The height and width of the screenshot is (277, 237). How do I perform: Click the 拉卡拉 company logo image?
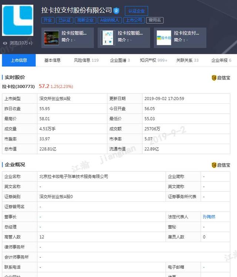[17, 20]
